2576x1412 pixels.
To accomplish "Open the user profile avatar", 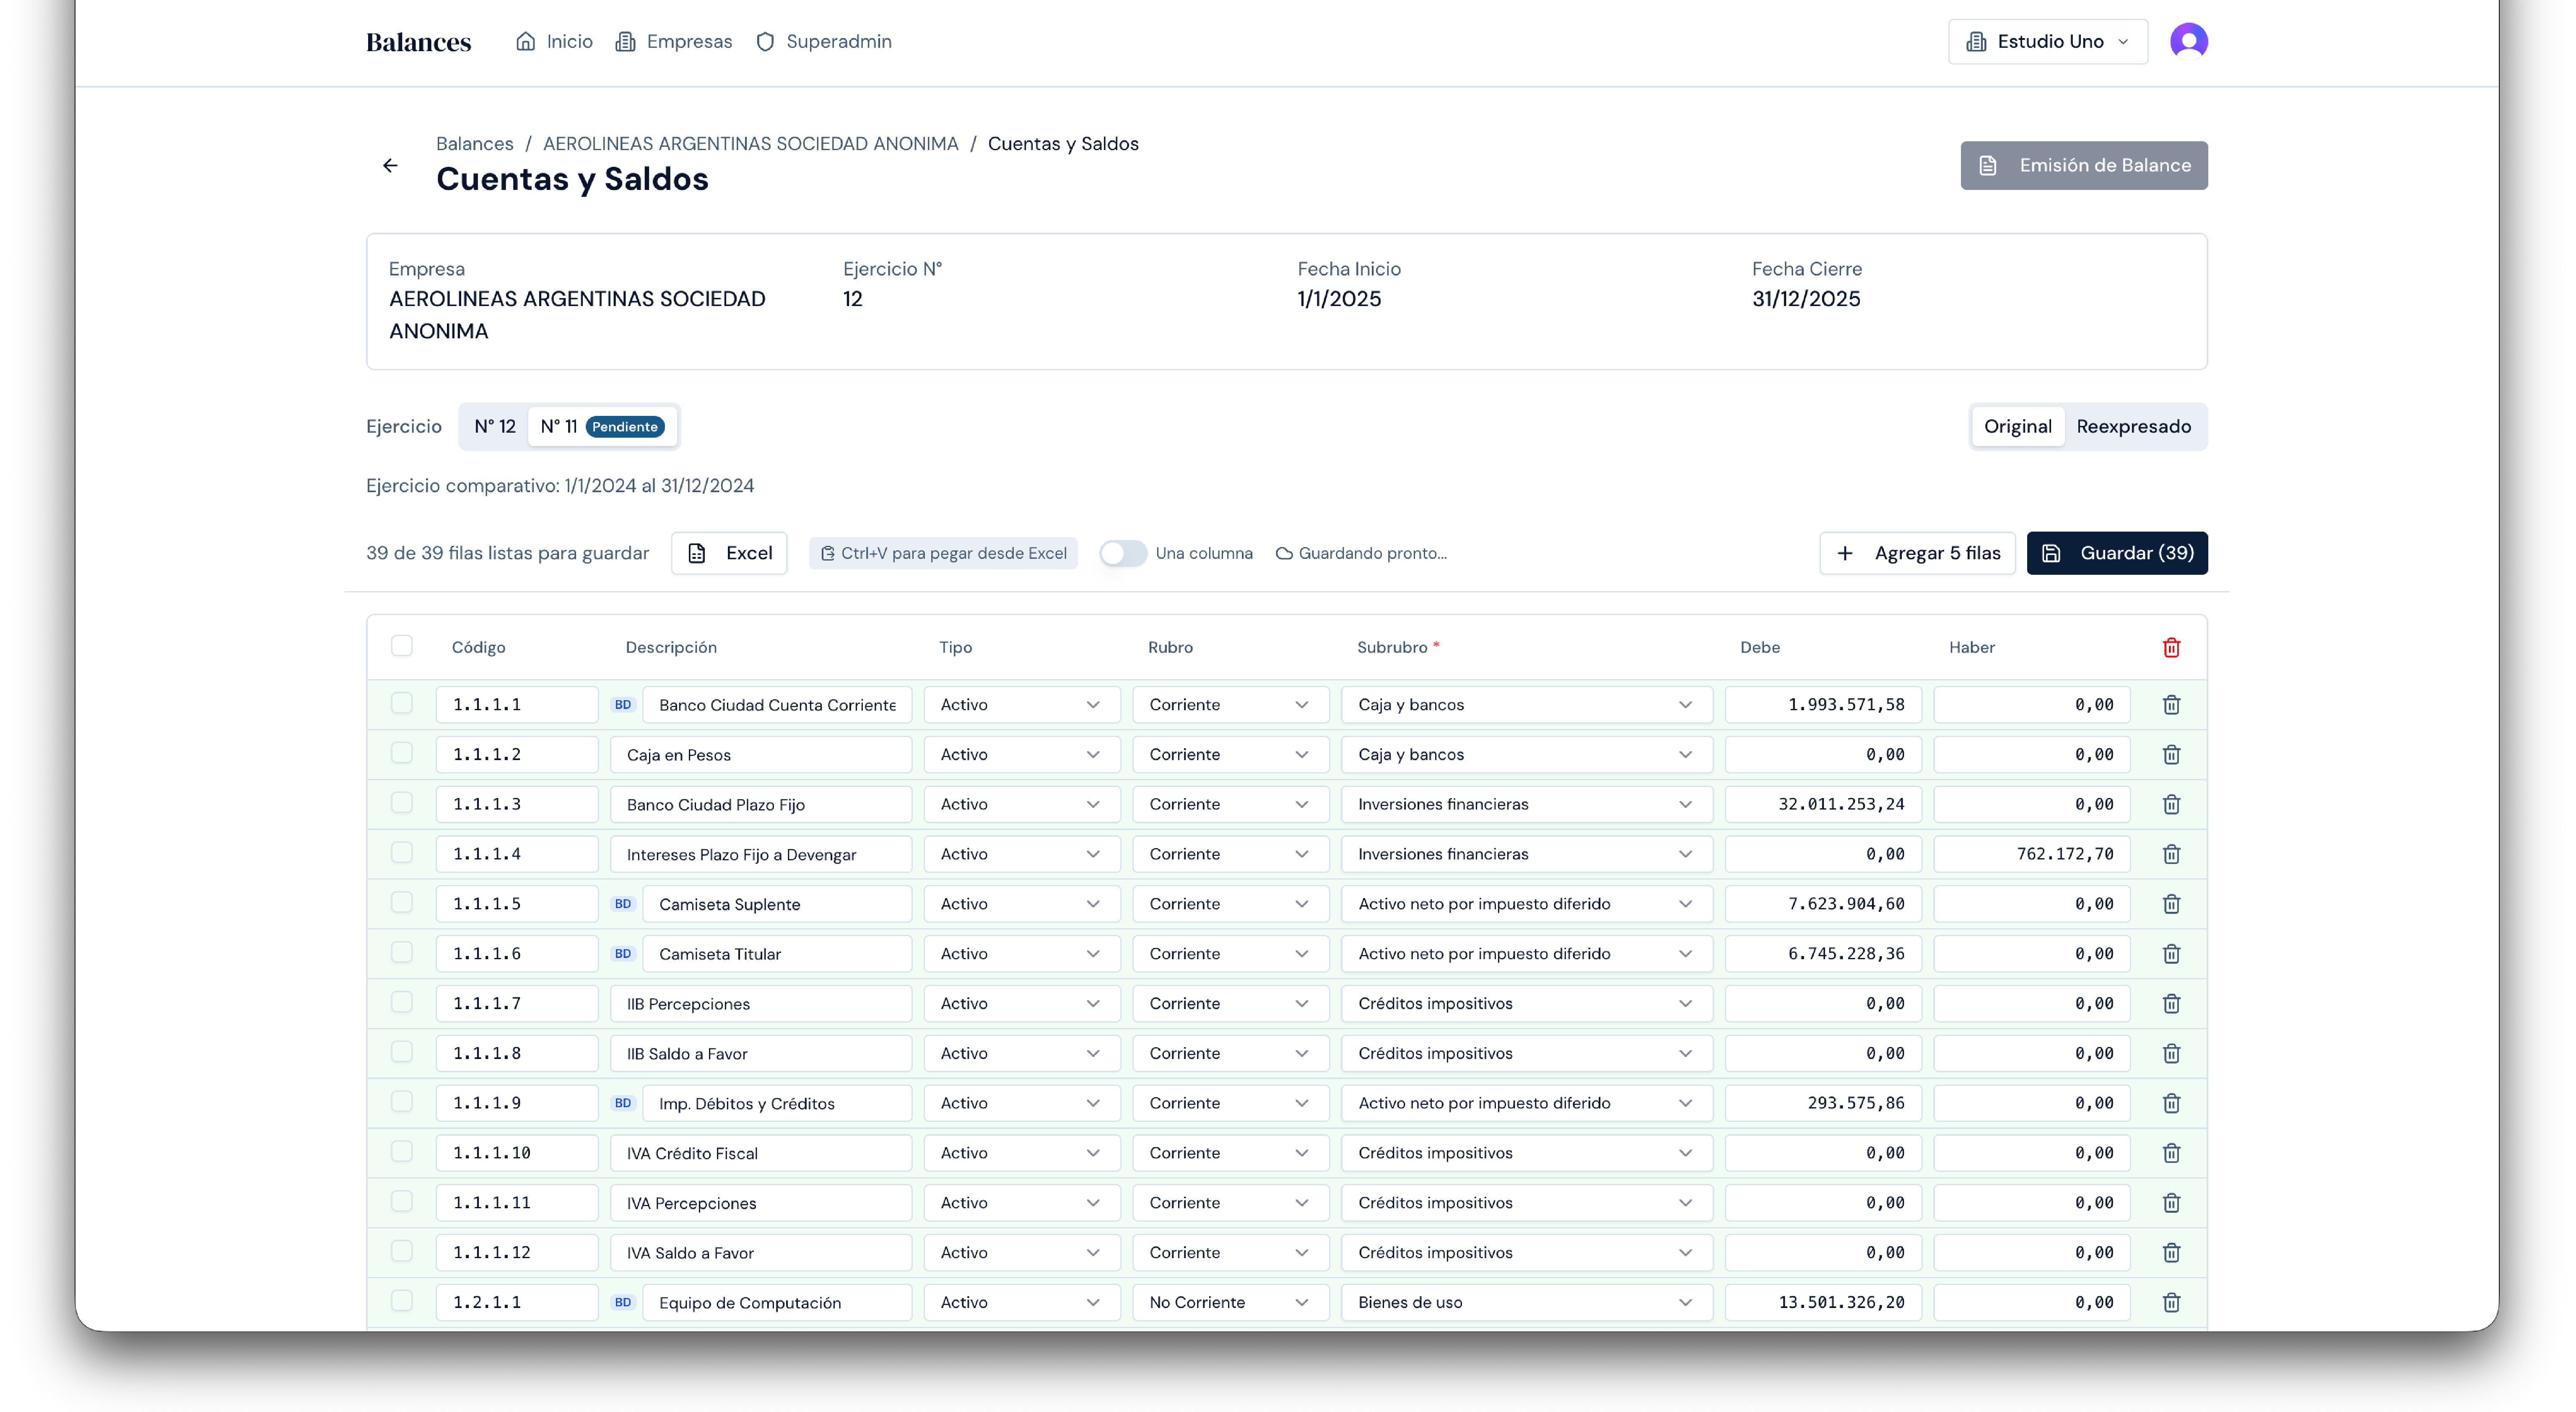I will tap(2188, 41).
